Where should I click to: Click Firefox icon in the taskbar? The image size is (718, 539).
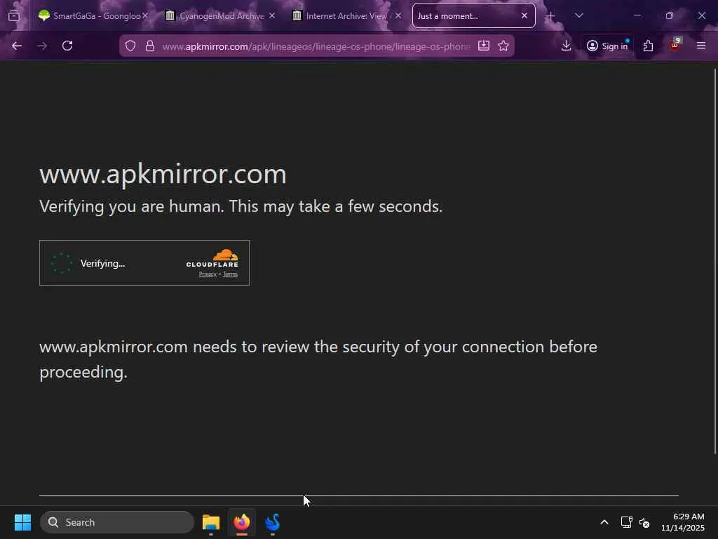242,522
